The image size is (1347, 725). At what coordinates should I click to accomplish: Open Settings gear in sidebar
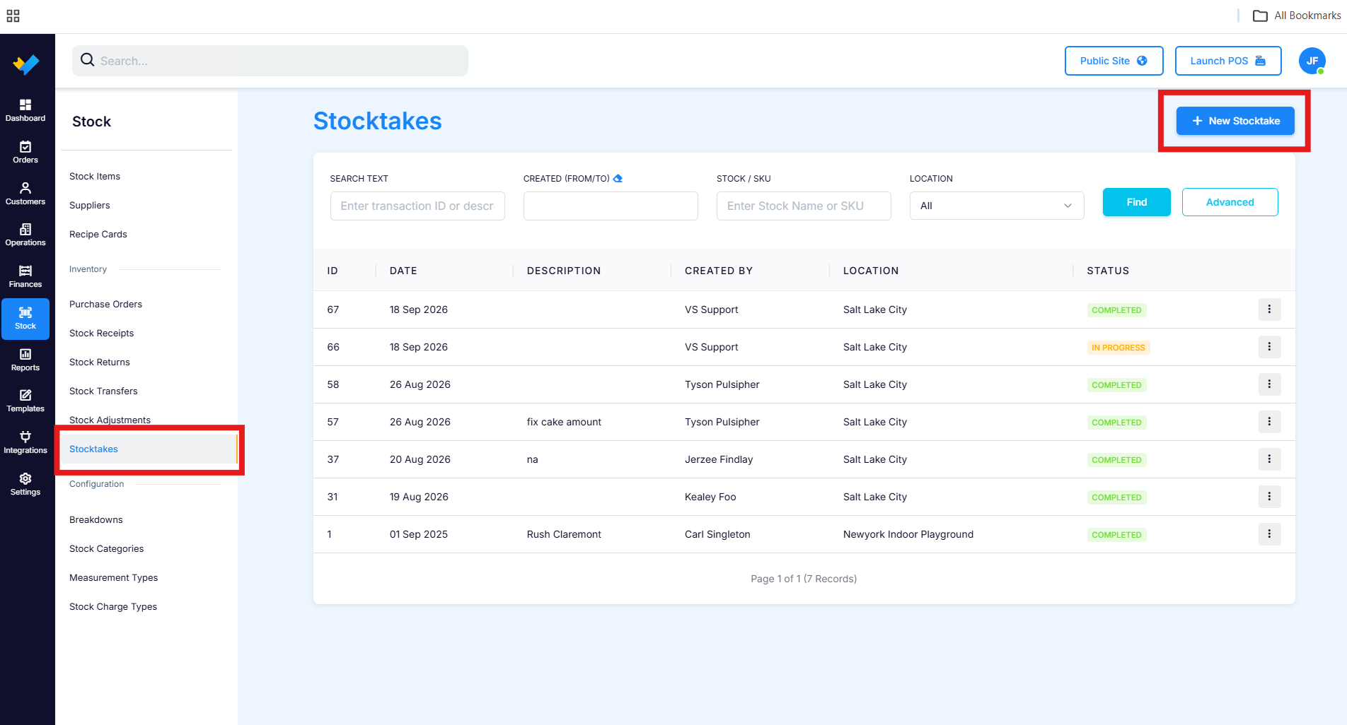coord(25,484)
